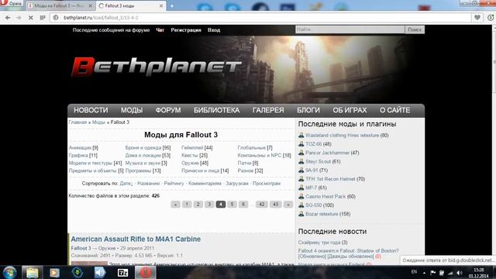Open the Квесты category
This screenshot has width=496, height=279.
pos(190,155)
